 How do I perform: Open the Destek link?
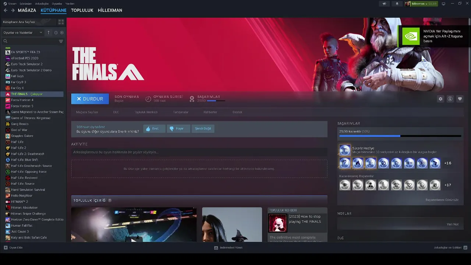point(237,112)
